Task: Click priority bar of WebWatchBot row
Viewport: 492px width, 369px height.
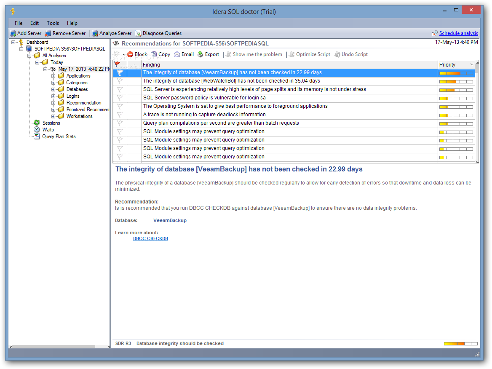Action: 456,82
